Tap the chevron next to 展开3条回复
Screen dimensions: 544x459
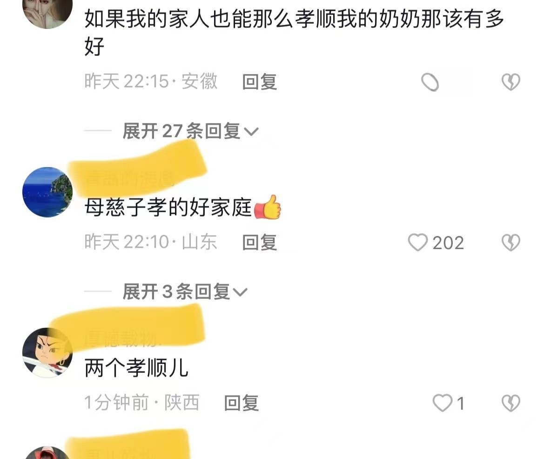[x=240, y=292]
